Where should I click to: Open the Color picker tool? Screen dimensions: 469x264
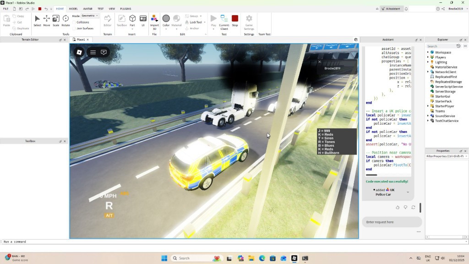tap(166, 20)
